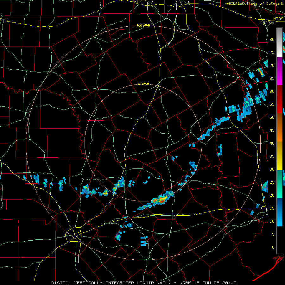Select the 60 value on the color scale
This screenshot has height=285, width=285.
click(x=272, y=92)
